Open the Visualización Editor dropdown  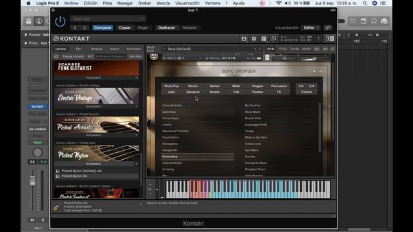point(311,28)
